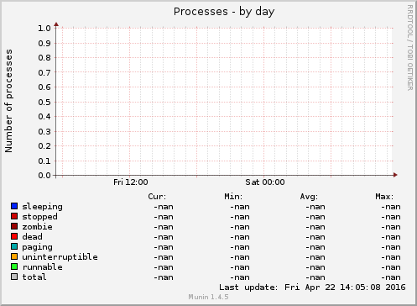Viewport: 417px width, 306px height.
Task: Click the 'Avg:' column header
Action: (309, 197)
